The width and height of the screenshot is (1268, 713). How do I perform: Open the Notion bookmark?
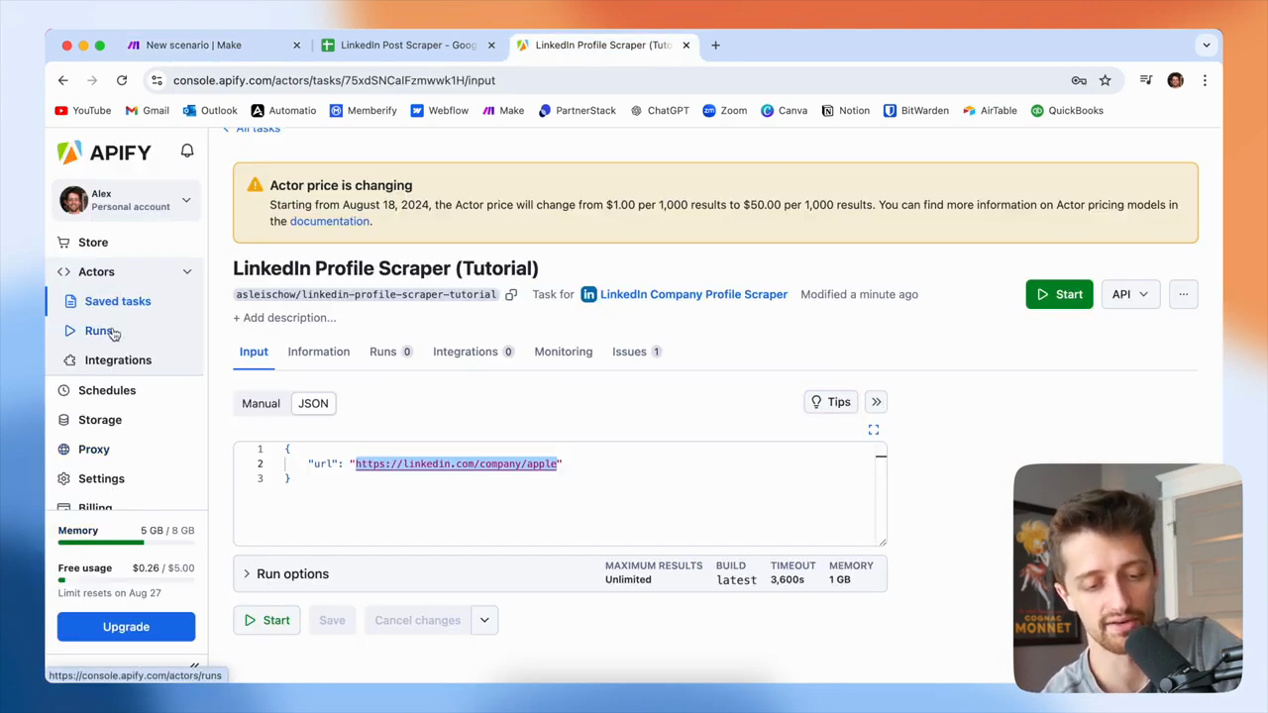(845, 111)
